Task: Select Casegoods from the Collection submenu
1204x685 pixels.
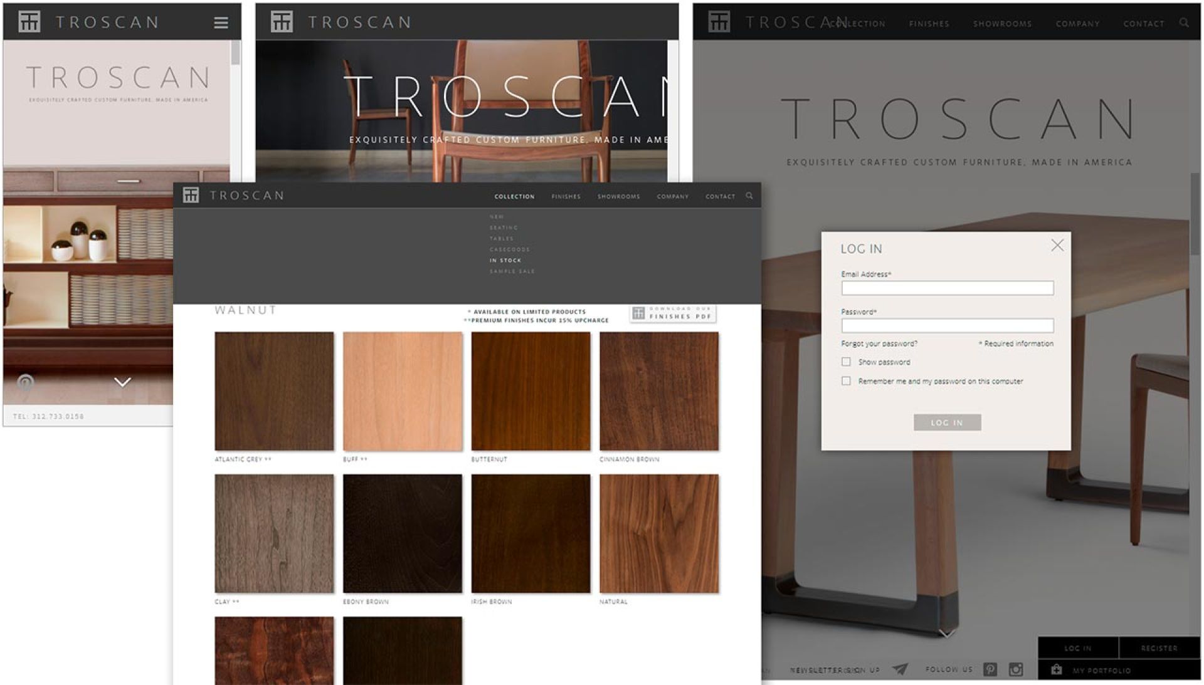Action: tap(509, 249)
